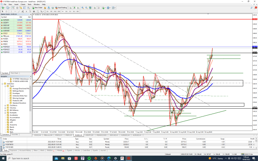Open the Favorites tab in Navigator
Image resolution: width=258 pixels, height=161 pixels.
15,134
